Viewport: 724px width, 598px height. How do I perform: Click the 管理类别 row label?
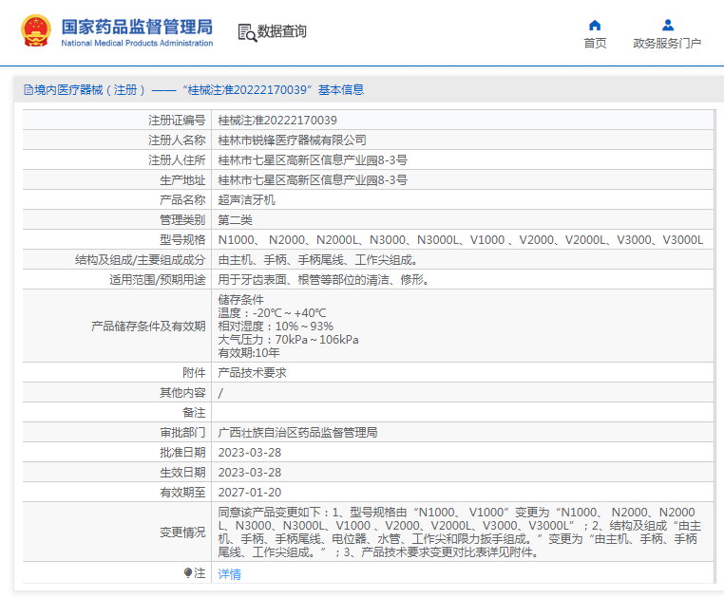182,219
